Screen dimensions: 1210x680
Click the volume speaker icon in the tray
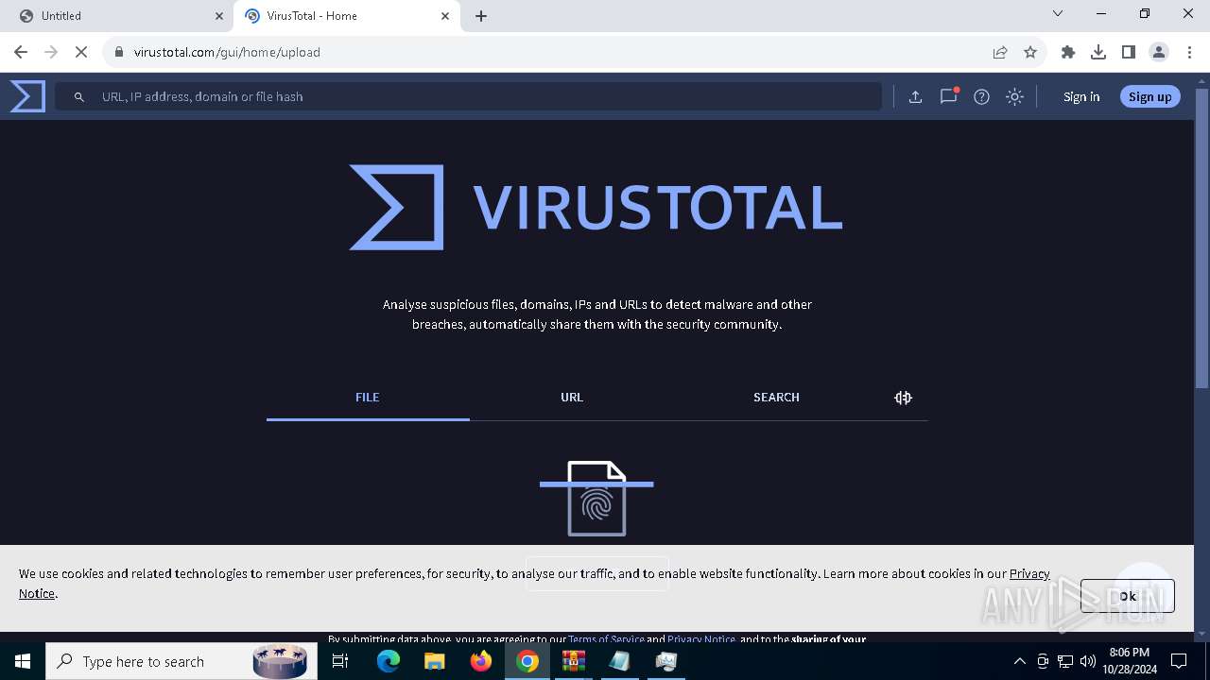[1088, 661]
